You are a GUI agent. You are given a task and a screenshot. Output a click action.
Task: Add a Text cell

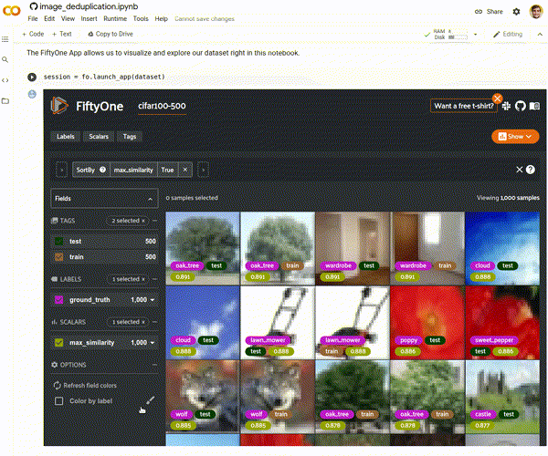click(62, 34)
